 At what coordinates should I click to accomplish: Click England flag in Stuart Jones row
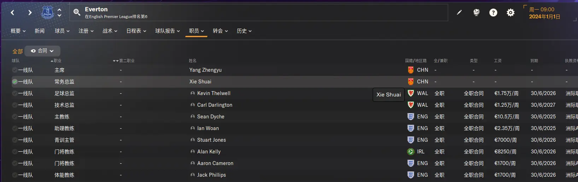coord(410,140)
